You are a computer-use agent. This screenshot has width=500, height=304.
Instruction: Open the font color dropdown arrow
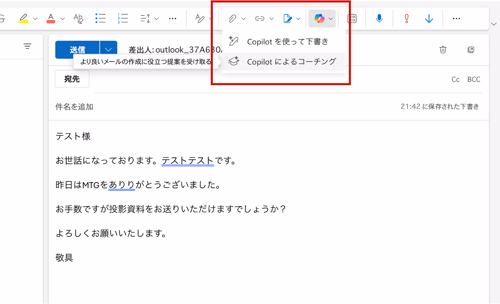click(62, 19)
